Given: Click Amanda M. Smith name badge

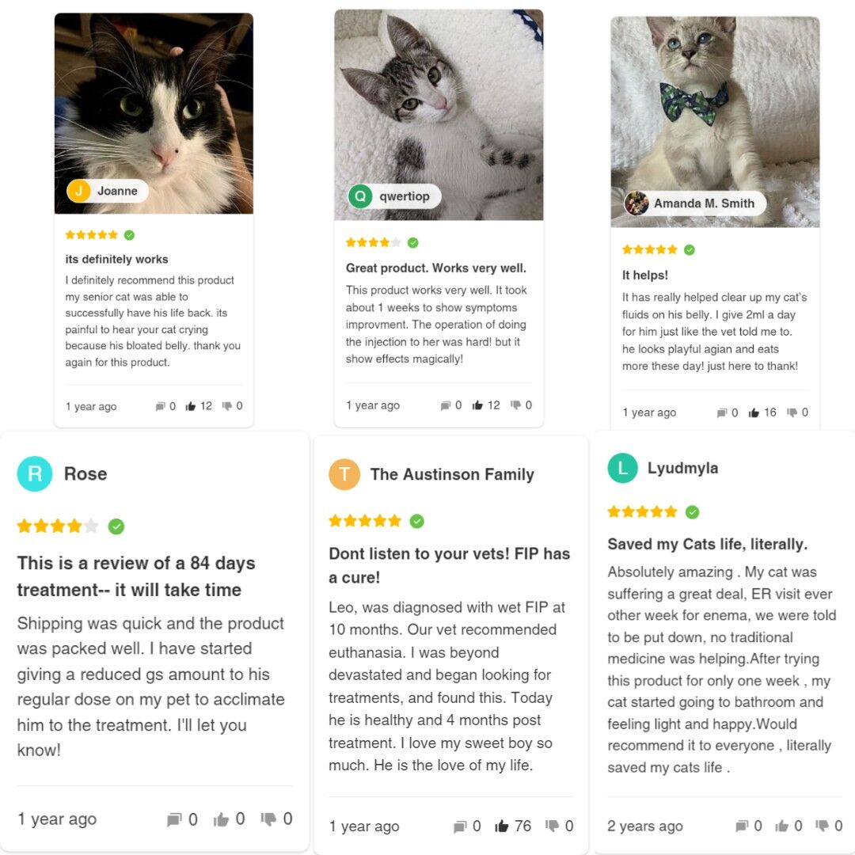Looking at the screenshot, I should (694, 203).
